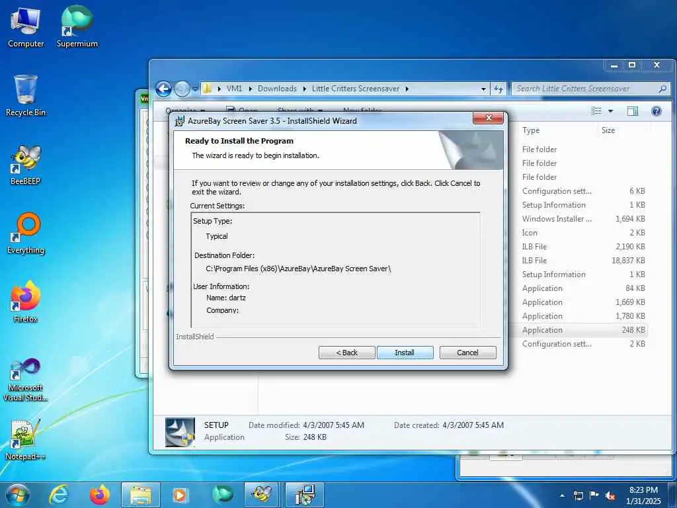Switch to the installer setup taskbar item

(305, 495)
